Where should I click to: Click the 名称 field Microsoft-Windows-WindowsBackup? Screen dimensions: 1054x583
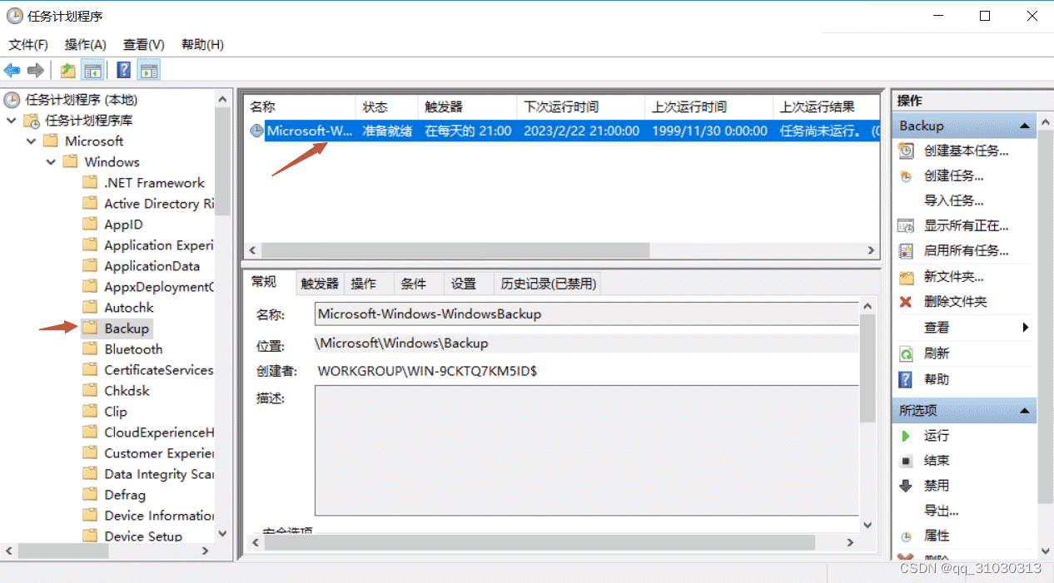pyautogui.click(x=586, y=314)
